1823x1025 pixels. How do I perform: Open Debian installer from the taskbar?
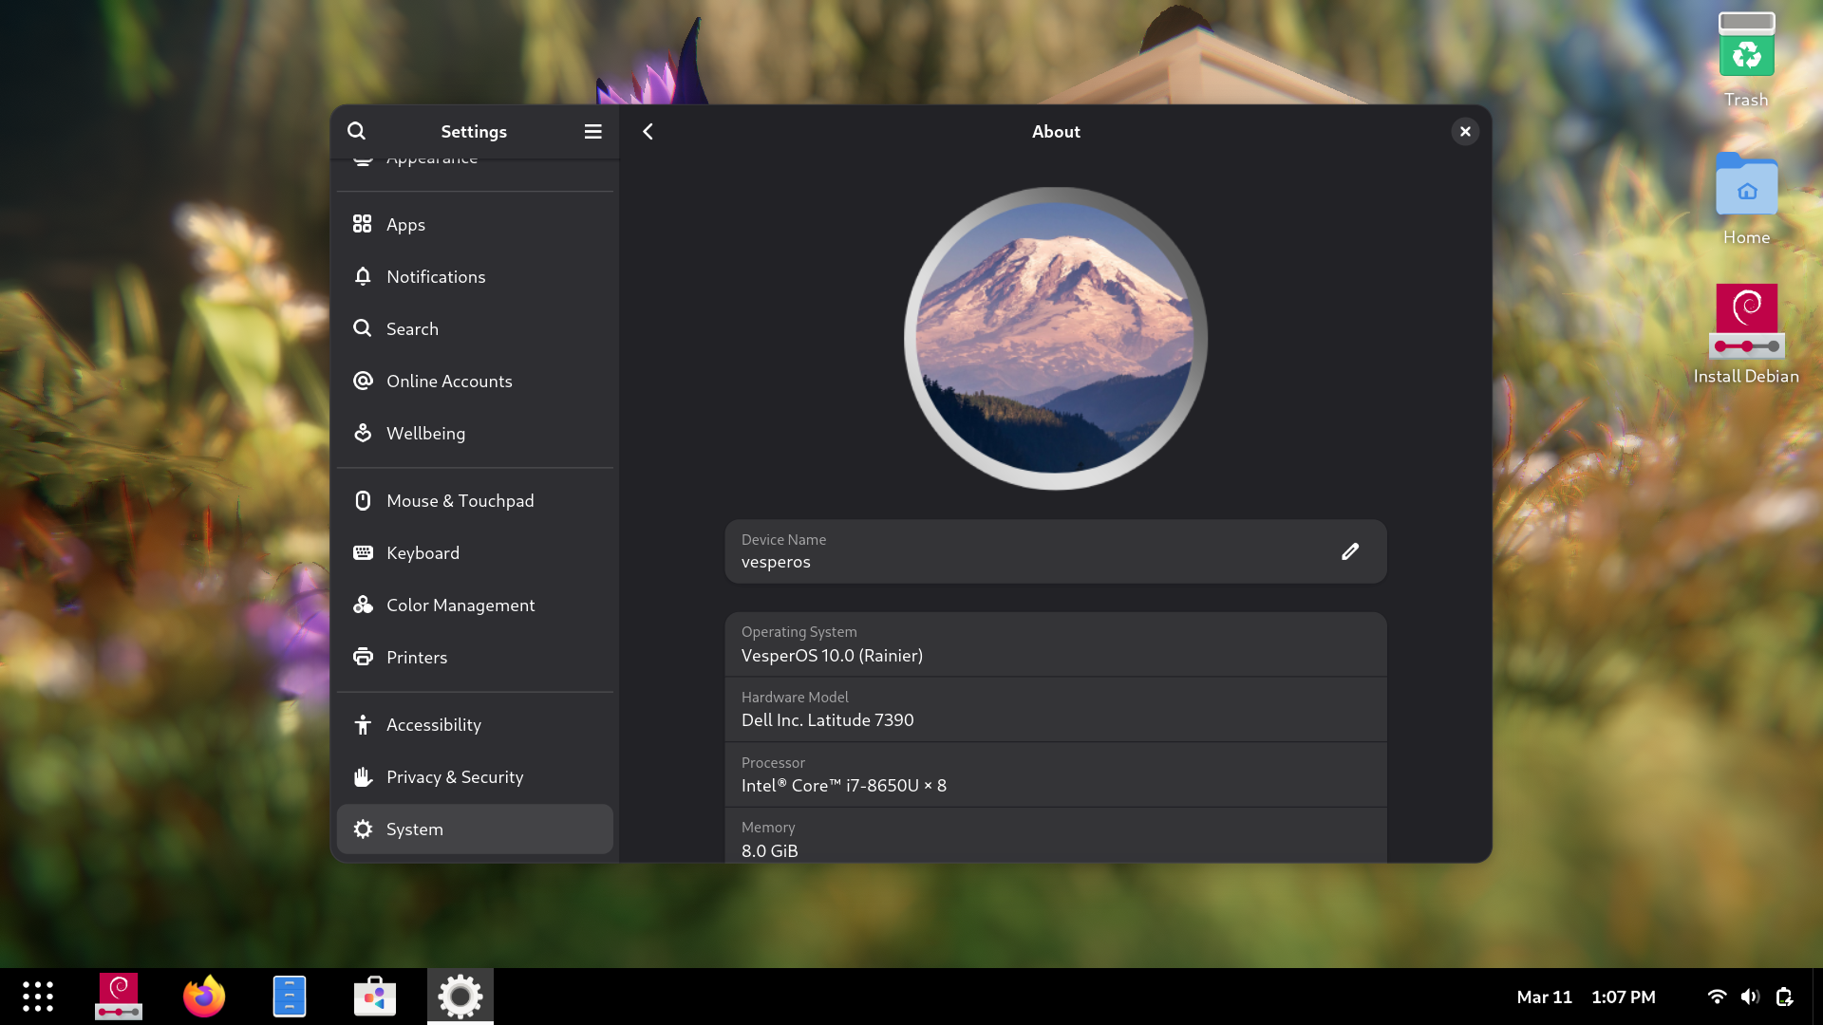(119, 997)
